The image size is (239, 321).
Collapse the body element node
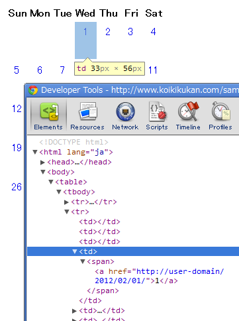(x=43, y=172)
